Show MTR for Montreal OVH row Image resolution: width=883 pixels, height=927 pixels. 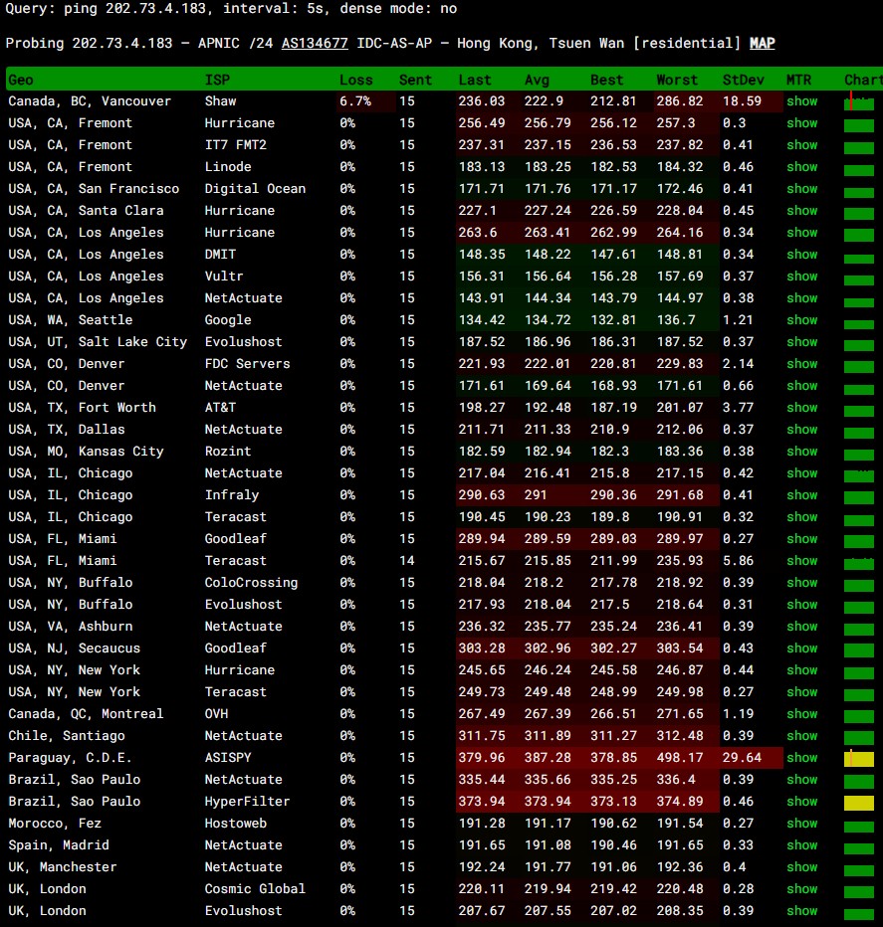click(802, 713)
